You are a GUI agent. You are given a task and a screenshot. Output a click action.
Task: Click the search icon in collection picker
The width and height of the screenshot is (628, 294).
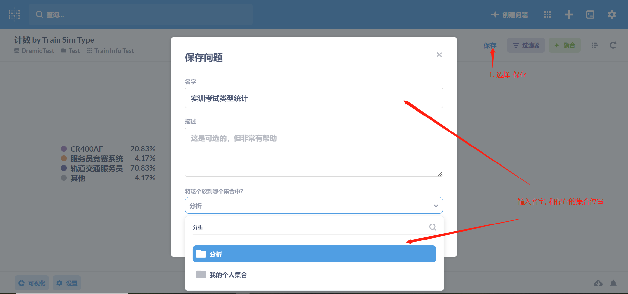pyautogui.click(x=433, y=227)
